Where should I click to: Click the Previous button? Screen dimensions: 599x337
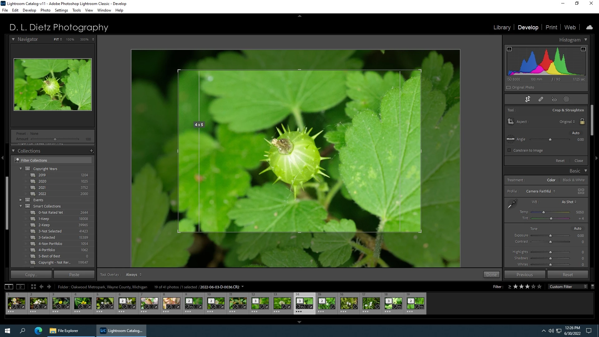pyautogui.click(x=524, y=275)
